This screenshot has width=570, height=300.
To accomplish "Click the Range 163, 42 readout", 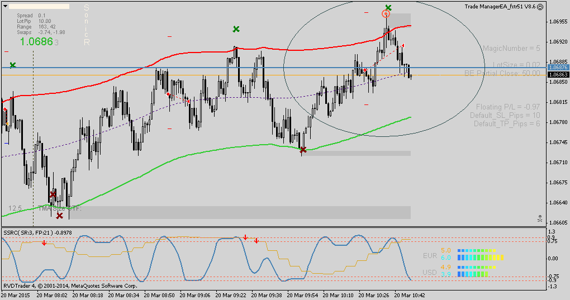I will tap(36, 26).
